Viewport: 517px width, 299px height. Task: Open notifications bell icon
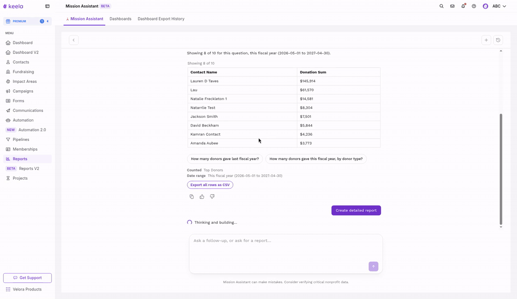click(463, 6)
